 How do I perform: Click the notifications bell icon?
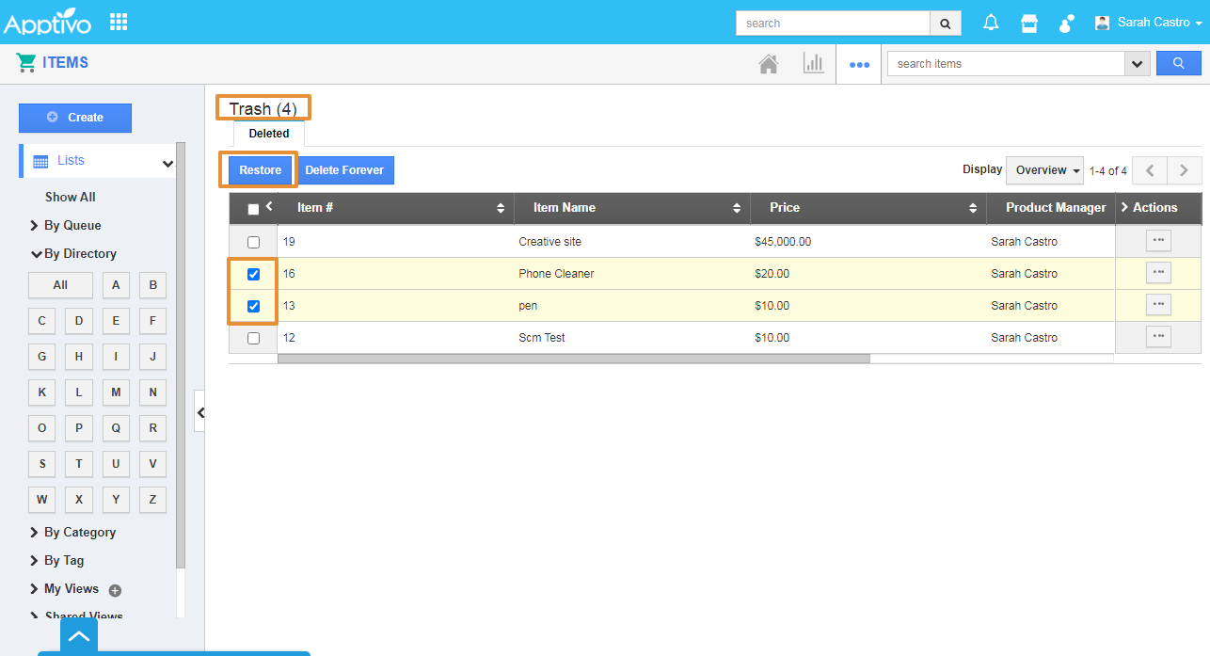[991, 23]
